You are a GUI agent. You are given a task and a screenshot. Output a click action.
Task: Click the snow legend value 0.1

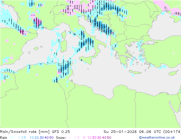[x=68, y=138]
